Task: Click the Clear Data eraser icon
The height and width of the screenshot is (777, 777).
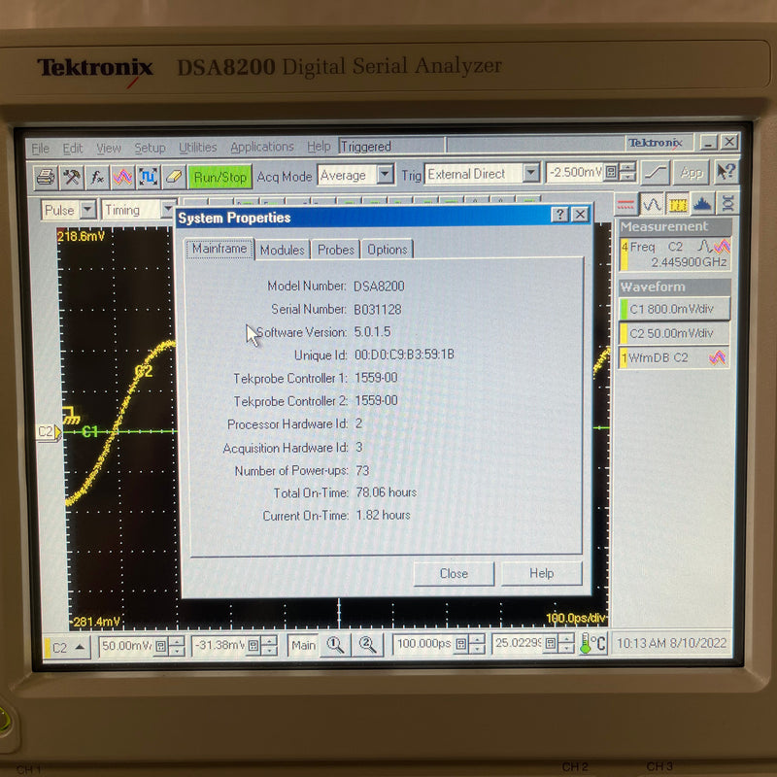Action: click(x=174, y=177)
